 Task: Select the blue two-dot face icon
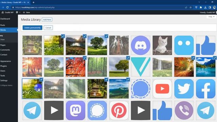pos(184,45)
